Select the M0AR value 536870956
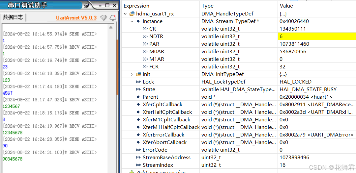Viewport: 356px width, 173px height. (293, 52)
